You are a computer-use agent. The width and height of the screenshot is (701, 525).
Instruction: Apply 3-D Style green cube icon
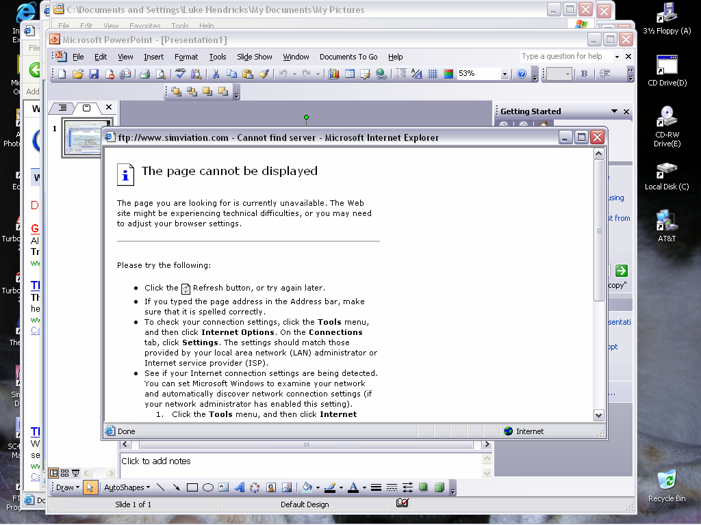pos(439,487)
